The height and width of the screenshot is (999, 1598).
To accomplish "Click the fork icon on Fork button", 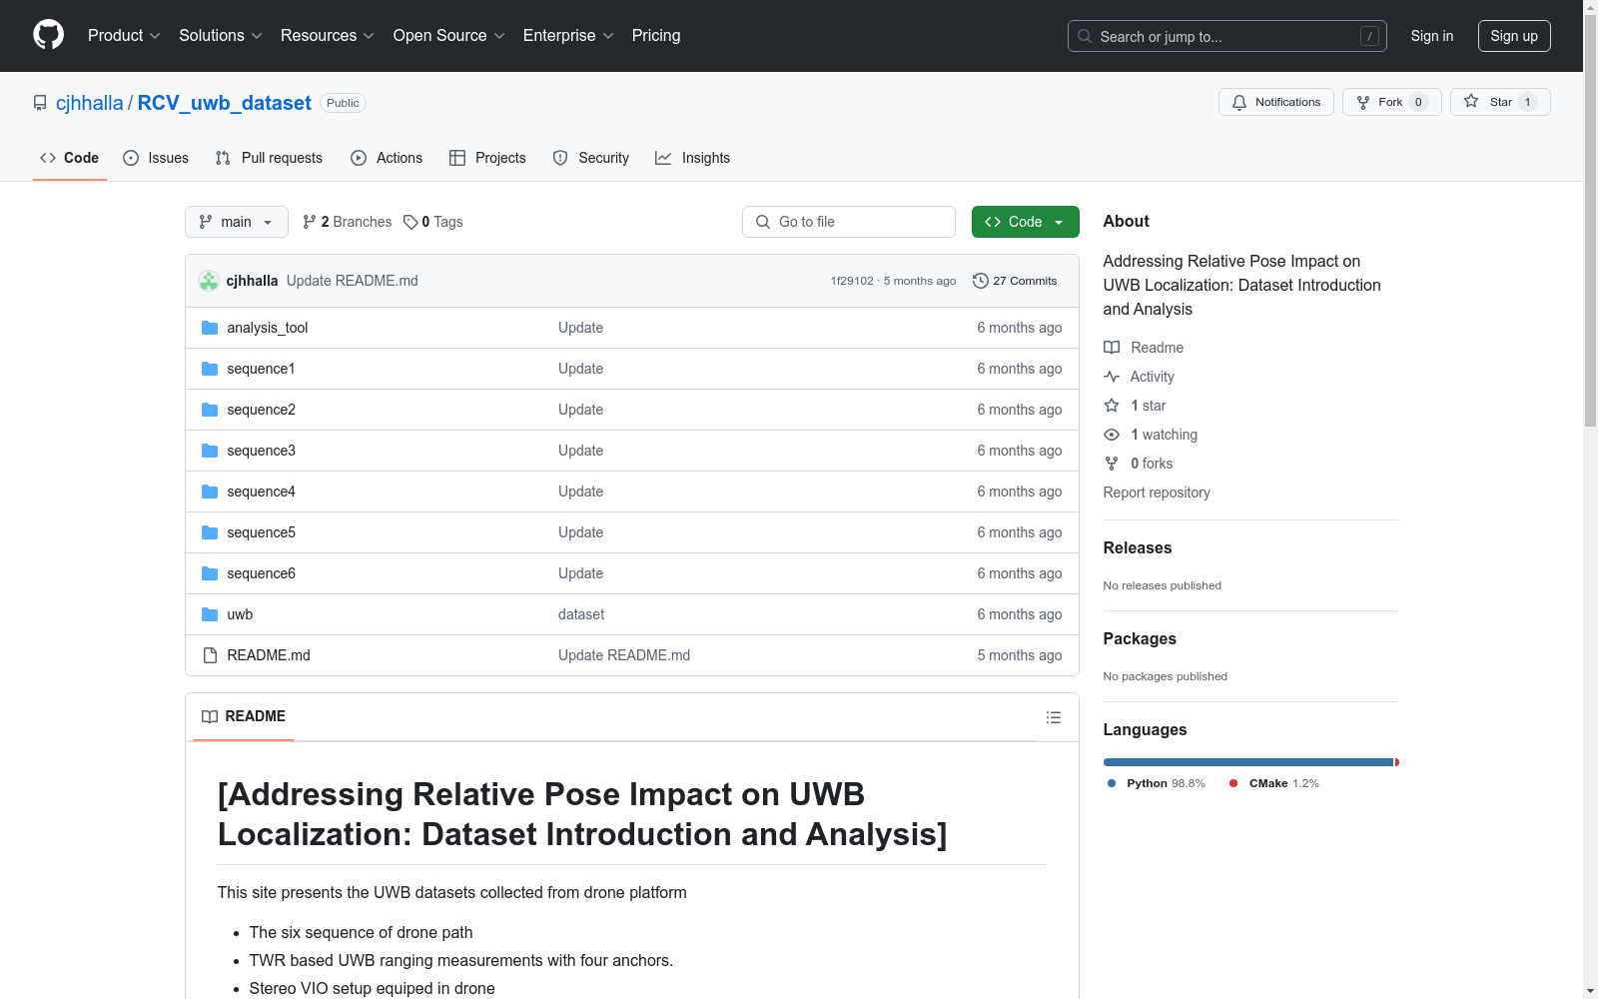I will click(x=1363, y=102).
